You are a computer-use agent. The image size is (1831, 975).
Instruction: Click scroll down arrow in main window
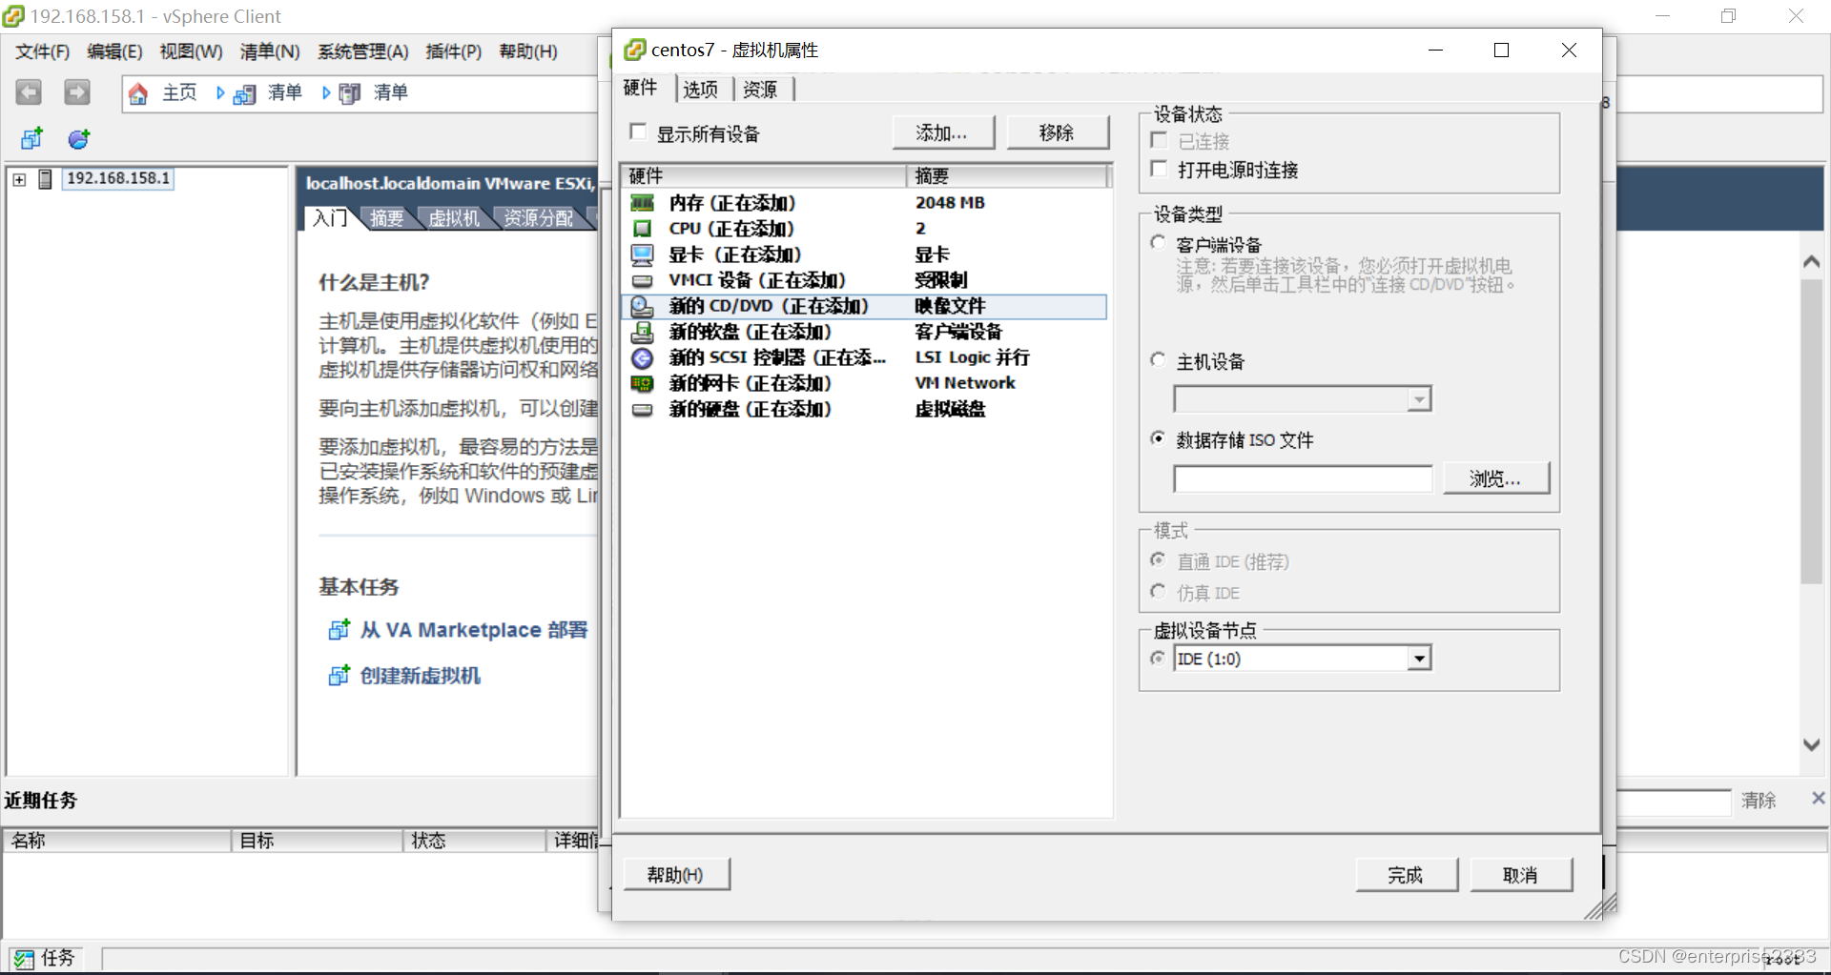coord(1812,744)
